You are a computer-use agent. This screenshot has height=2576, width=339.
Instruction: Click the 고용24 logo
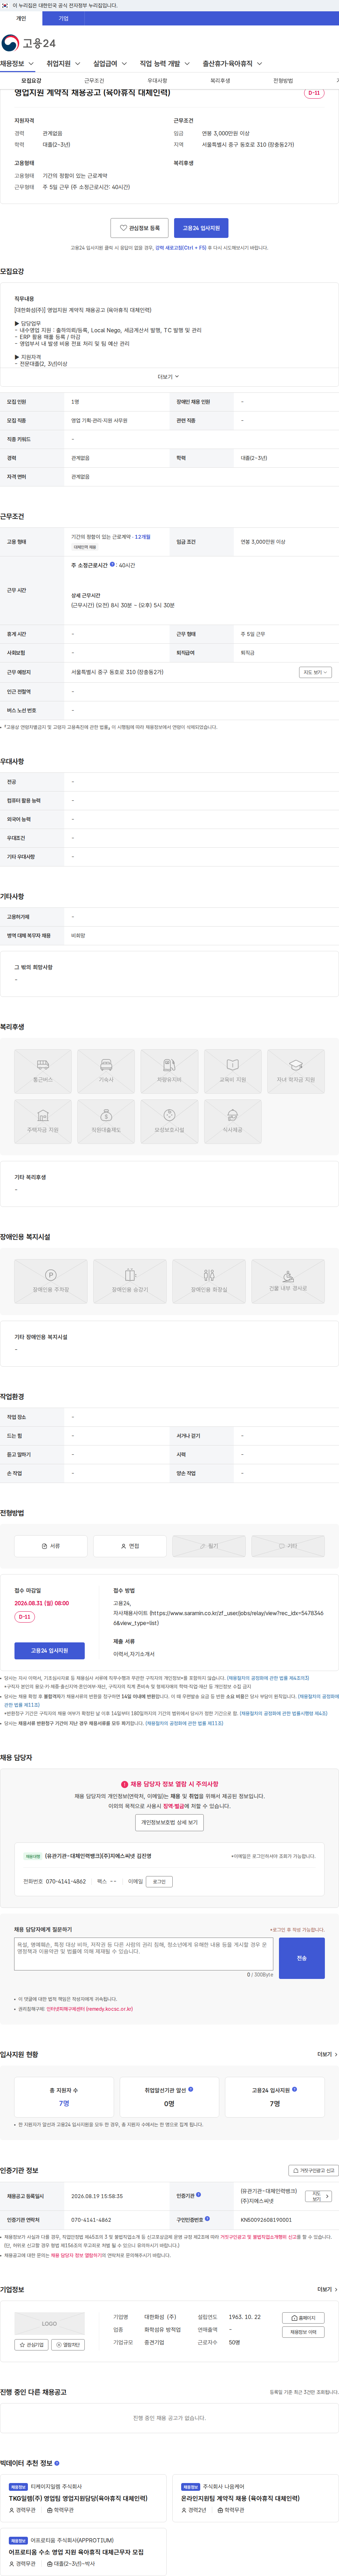[x=29, y=43]
